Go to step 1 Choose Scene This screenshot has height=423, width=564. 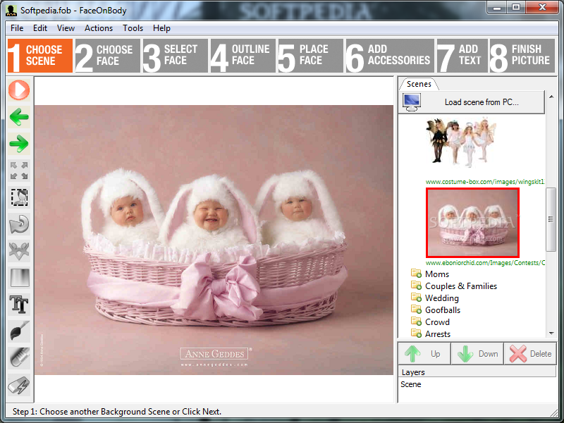point(40,56)
